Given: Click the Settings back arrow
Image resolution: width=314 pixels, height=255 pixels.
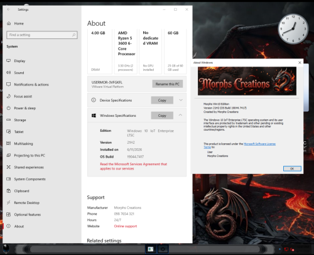Looking at the screenshot, I should click(8, 9).
